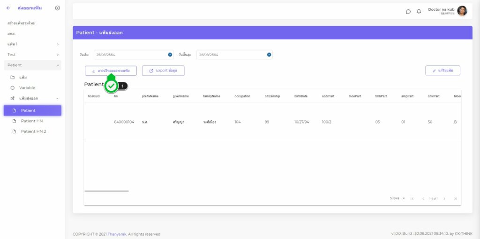Click the target icon beside ส่งออกแฟ้ม
480x239 pixels.
(x=57, y=8)
